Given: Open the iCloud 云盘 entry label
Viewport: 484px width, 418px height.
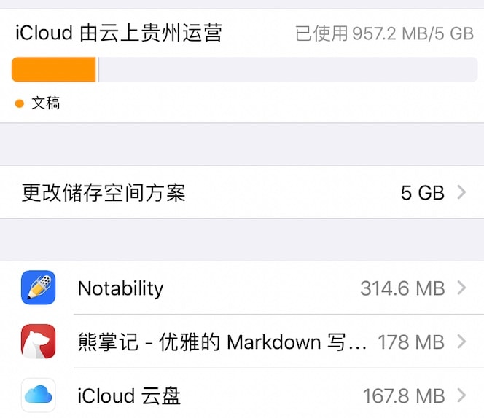Looking at the screenshot, I should click(129, 395).
